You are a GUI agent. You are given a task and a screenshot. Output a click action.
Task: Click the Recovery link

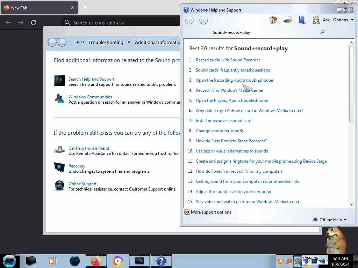point(77,166)
